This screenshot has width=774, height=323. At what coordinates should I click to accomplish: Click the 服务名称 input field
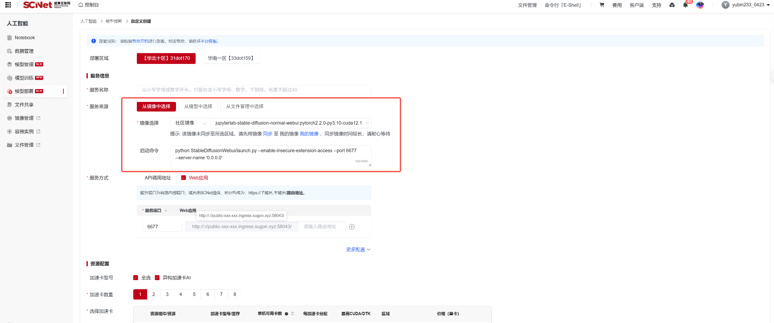point(254,90)
